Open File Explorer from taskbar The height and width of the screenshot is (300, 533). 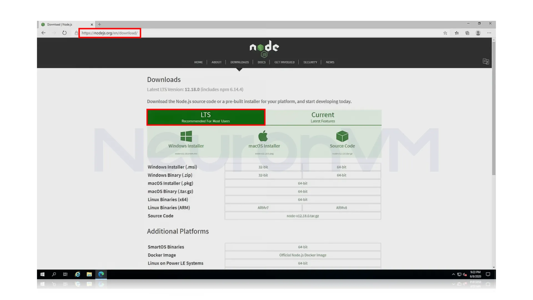pos(89,274)
